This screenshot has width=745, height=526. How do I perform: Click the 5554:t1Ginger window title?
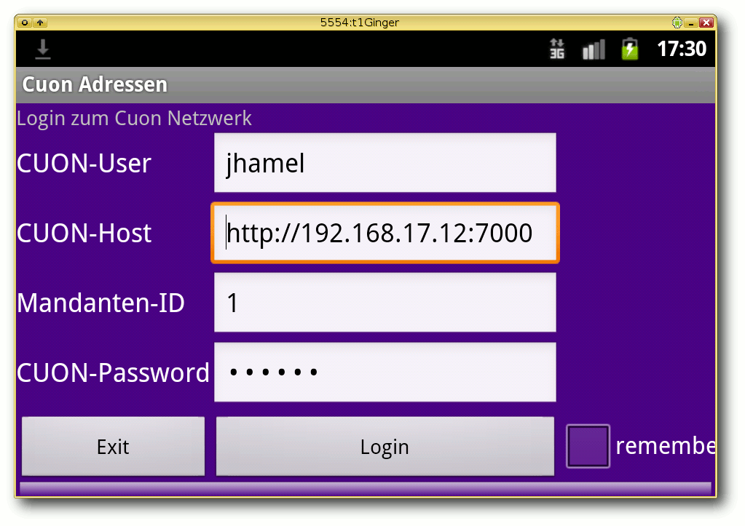360,23
